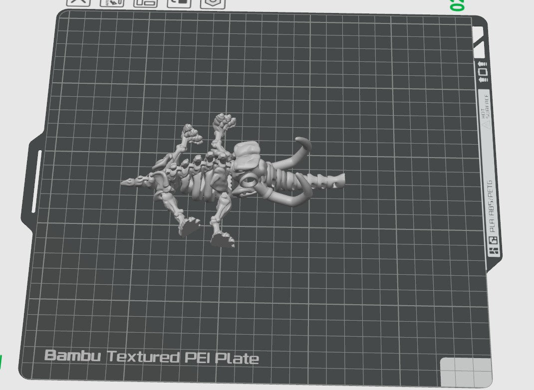Click the remove plate X icon
534x390 pixels.
click(x=78, y=2)
